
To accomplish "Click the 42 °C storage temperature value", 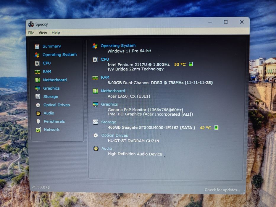I will click(205, 128).
